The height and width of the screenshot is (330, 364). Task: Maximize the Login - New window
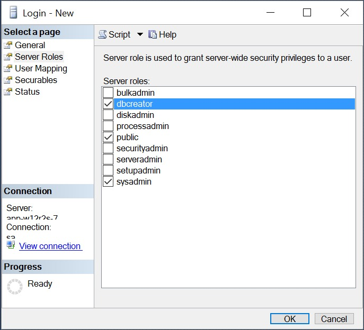pyautogui.click(x=307, y=13)
